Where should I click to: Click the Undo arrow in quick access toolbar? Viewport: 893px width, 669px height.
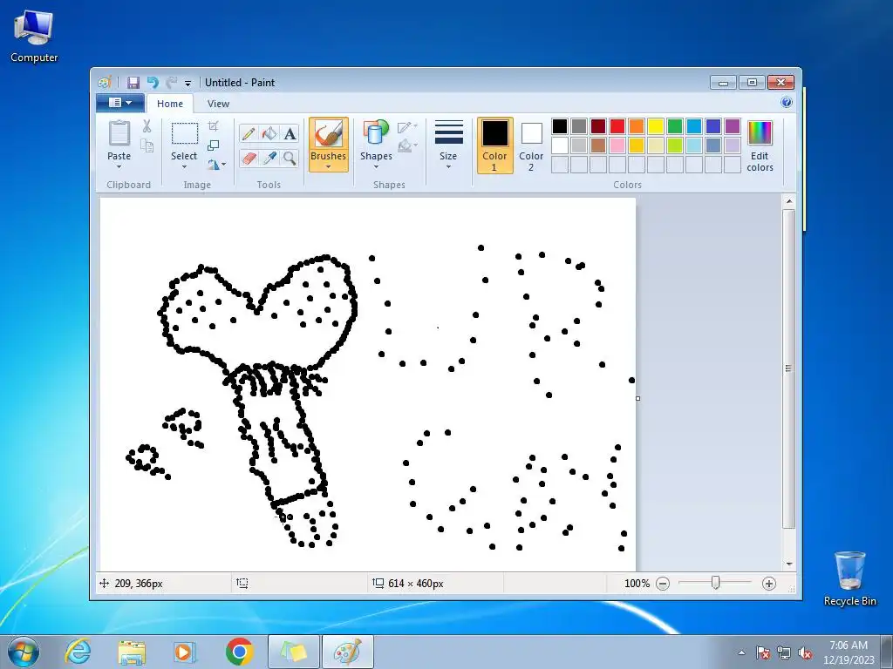153,83
